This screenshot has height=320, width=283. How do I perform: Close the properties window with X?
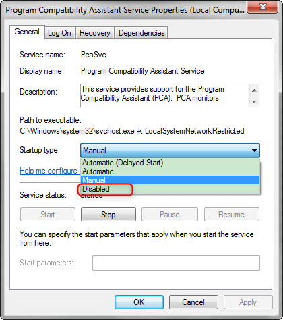coord(263,7)
